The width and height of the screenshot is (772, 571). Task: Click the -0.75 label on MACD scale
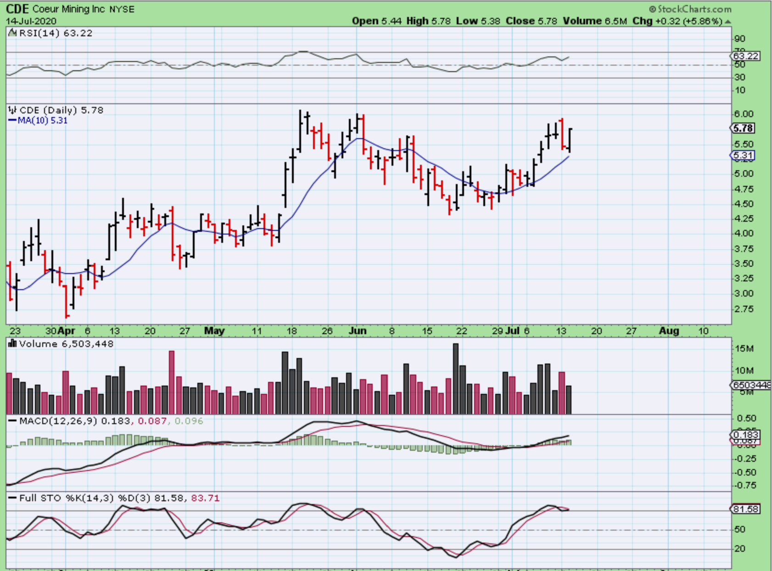745,486
